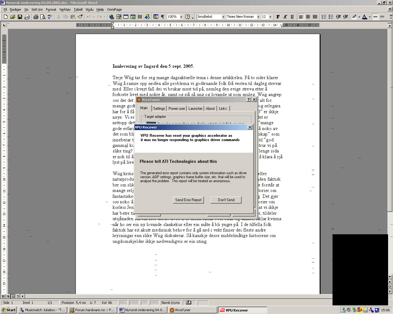Open the Document Map icon
Screen dimensions: 393x314
(156, 17)
